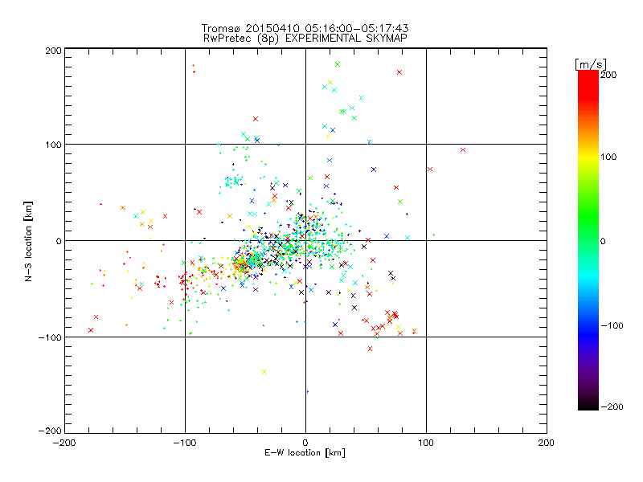Click the RwPretec EXPERIMENTAL SKYMAP subtitle
Viewport: 643px width, 482px height.
coord(305,38)
